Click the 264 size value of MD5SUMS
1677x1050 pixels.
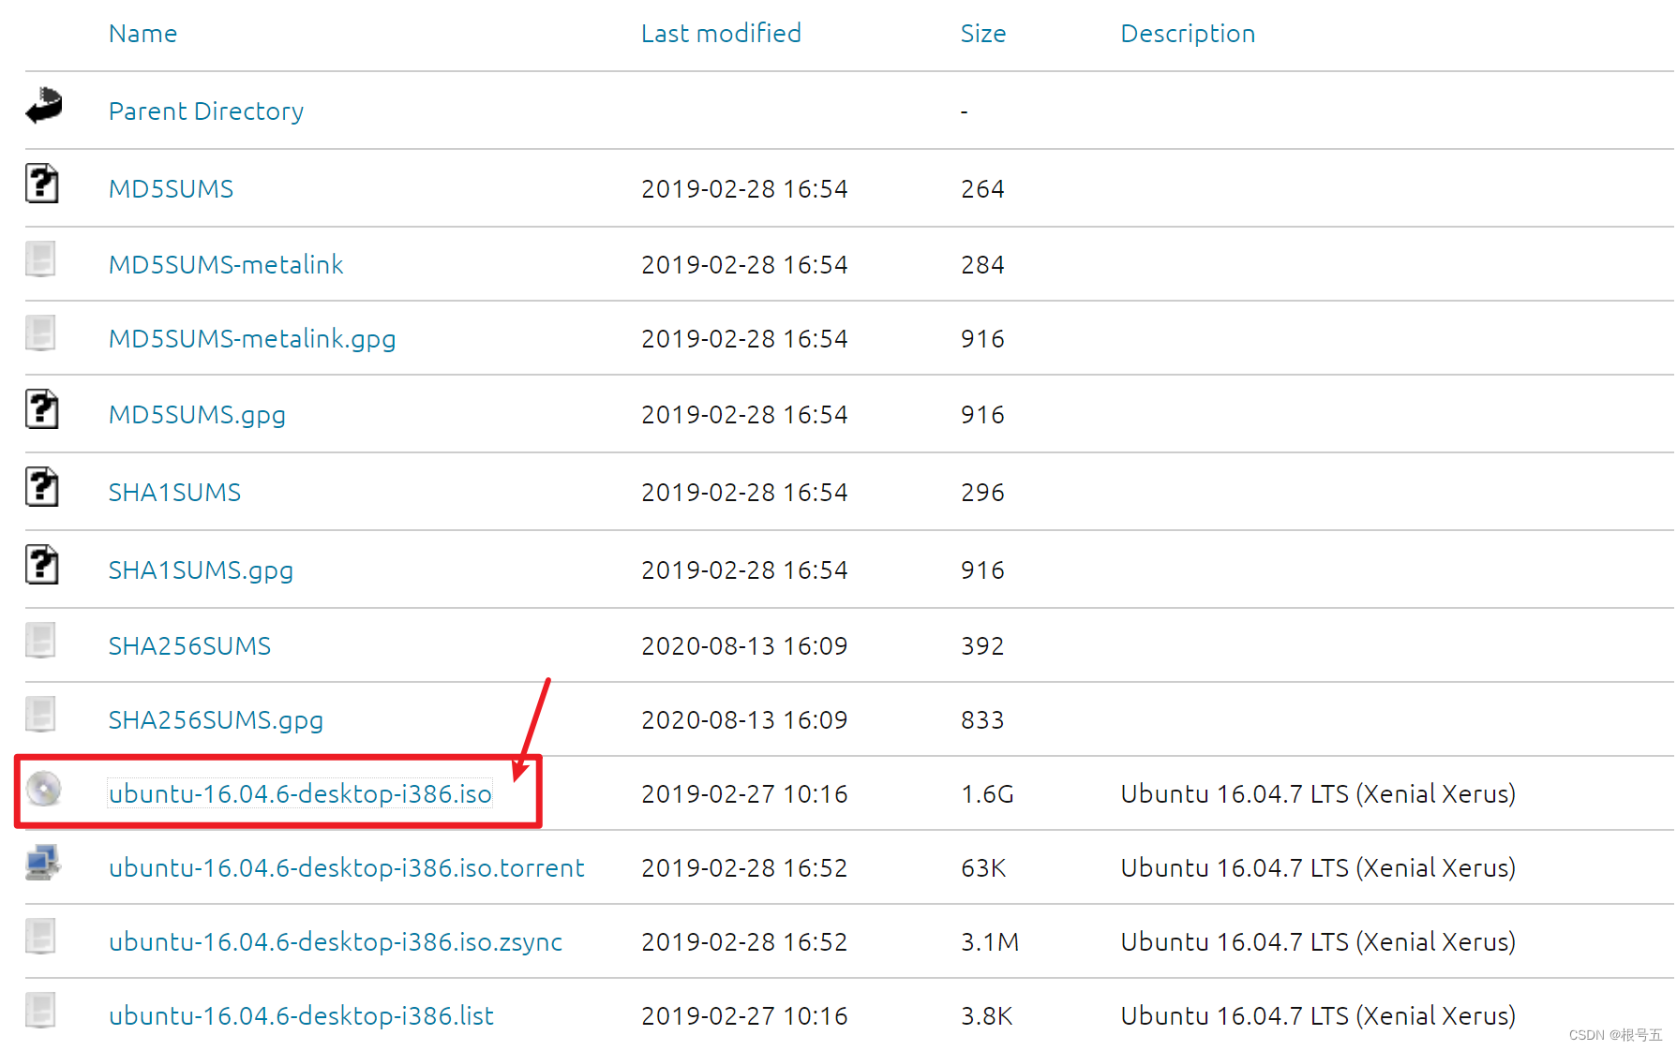(982, 189)
